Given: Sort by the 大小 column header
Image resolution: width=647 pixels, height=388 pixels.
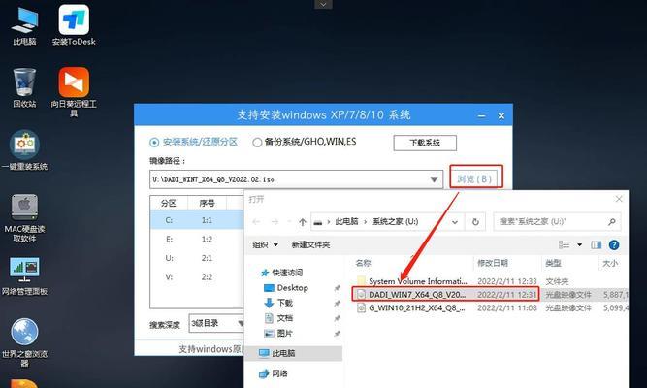Looking at the screenshot, I should pyautogui.click(x=610, y=263).
